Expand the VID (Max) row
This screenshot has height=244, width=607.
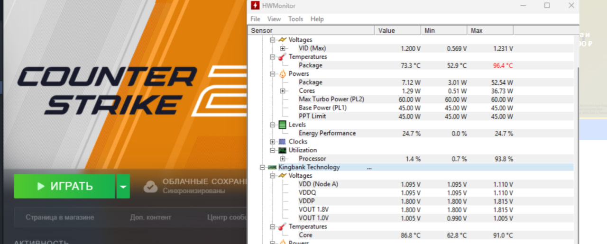click(283, 48)
